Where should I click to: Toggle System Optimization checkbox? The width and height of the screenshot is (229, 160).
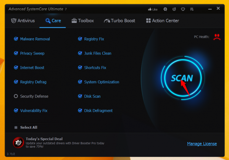point(80,82)
